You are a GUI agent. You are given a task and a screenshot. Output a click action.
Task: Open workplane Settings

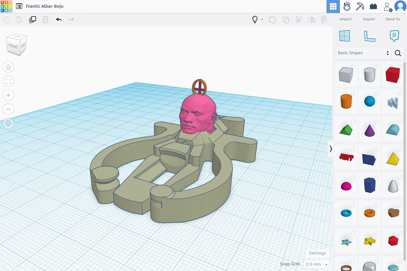(x=317, y=253)
